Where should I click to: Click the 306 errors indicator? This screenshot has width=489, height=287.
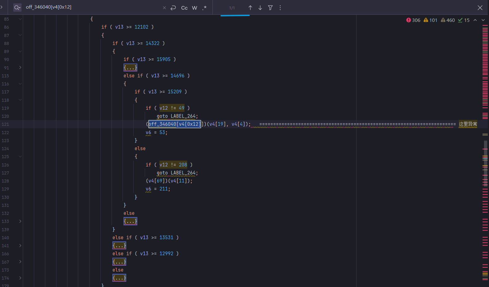click(x=413, y=20)
